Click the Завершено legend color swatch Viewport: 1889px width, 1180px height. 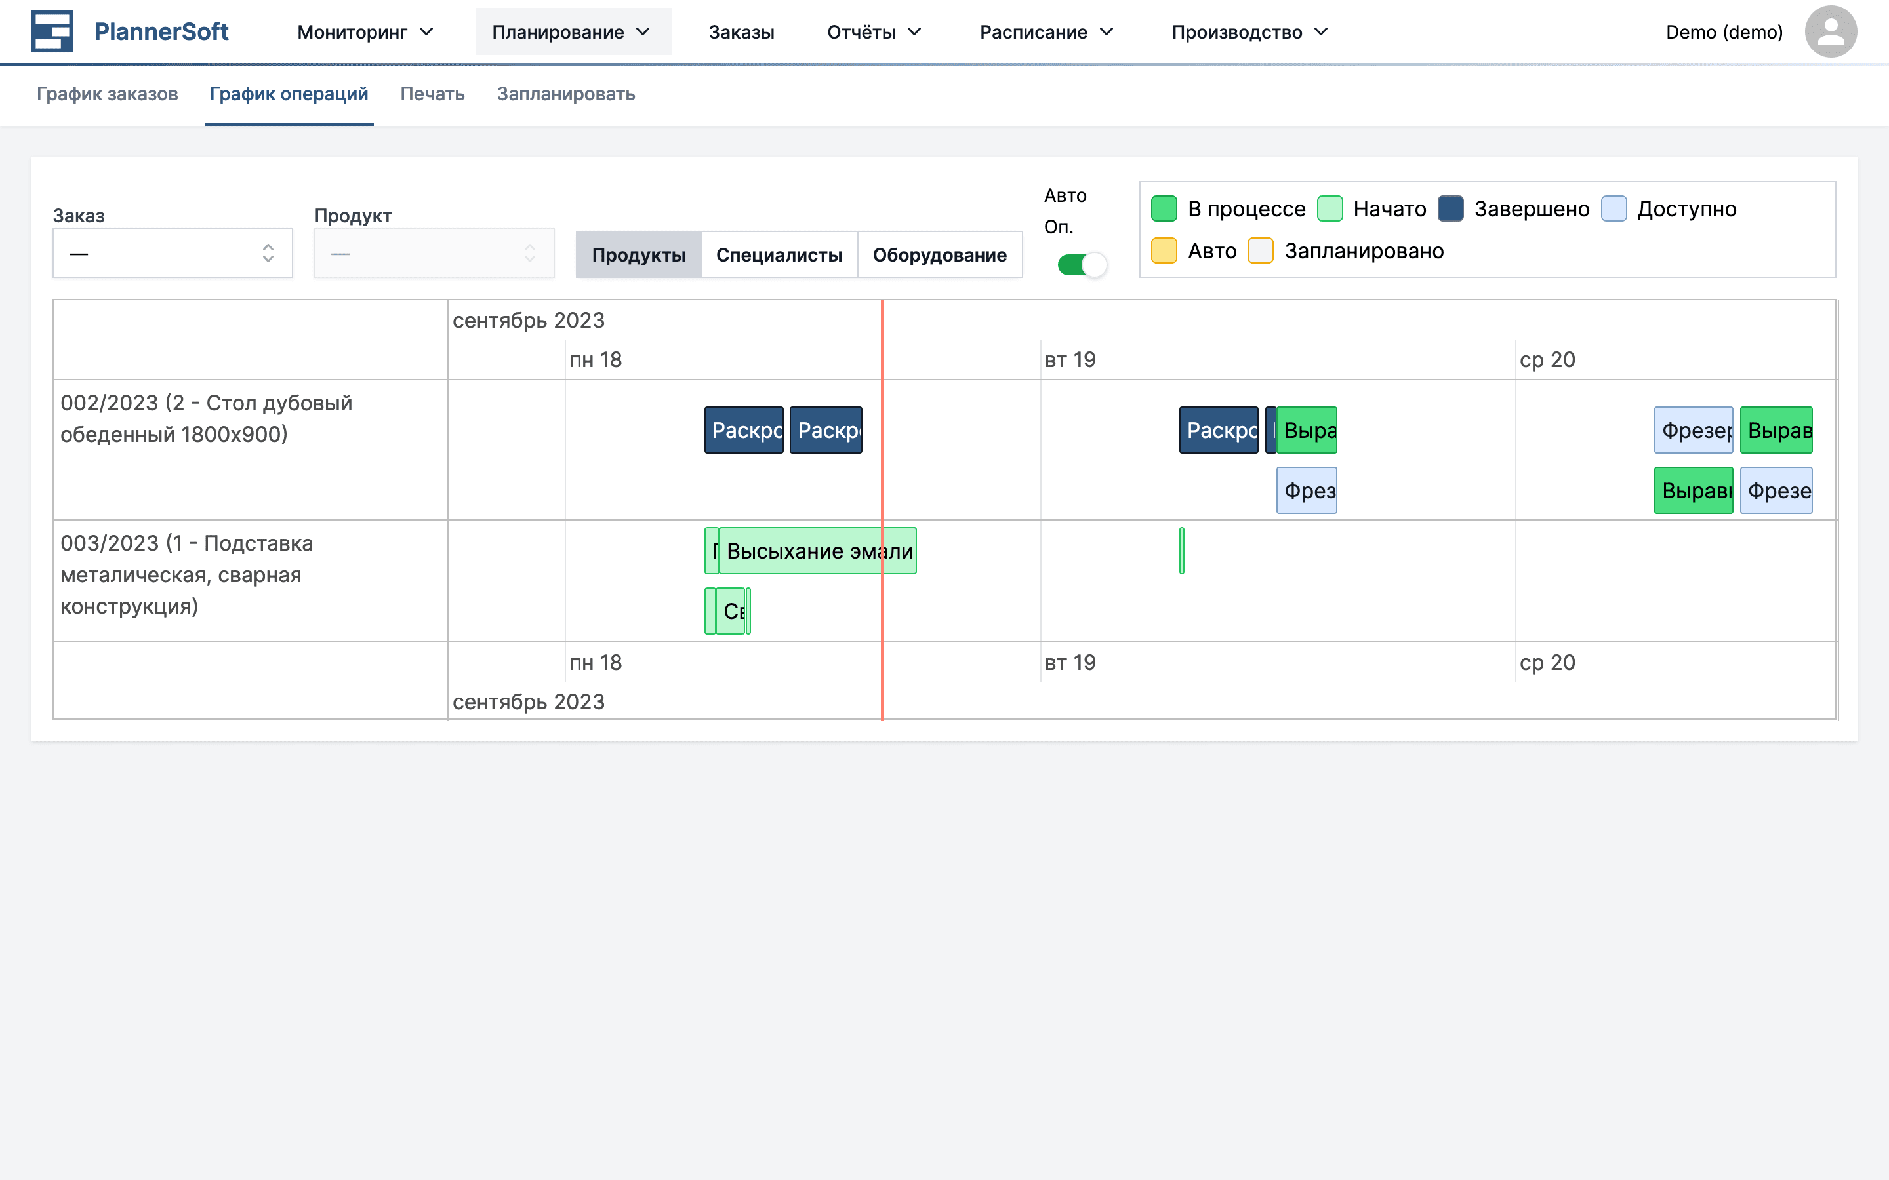click(1450, 208)
